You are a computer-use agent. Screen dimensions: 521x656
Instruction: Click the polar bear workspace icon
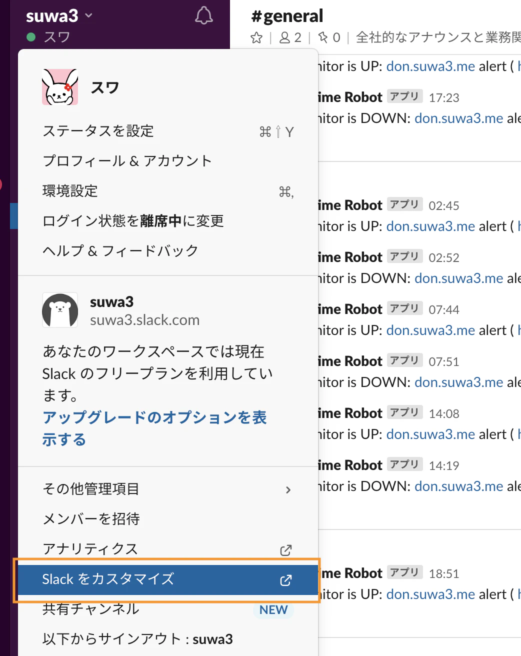pyautogui.click(x=60, y=310)
